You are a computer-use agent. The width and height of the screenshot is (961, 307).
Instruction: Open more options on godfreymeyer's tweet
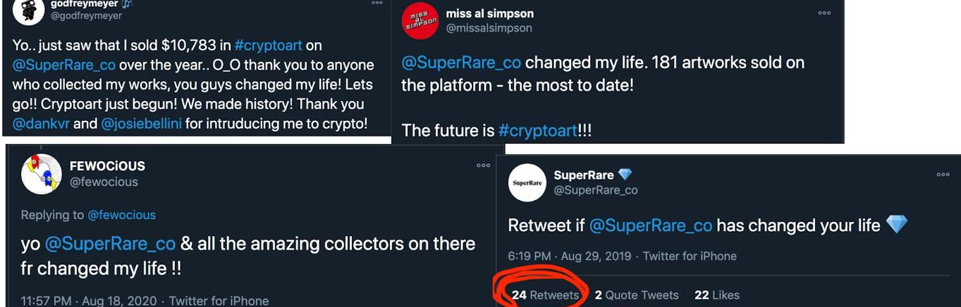click(377, 3)
